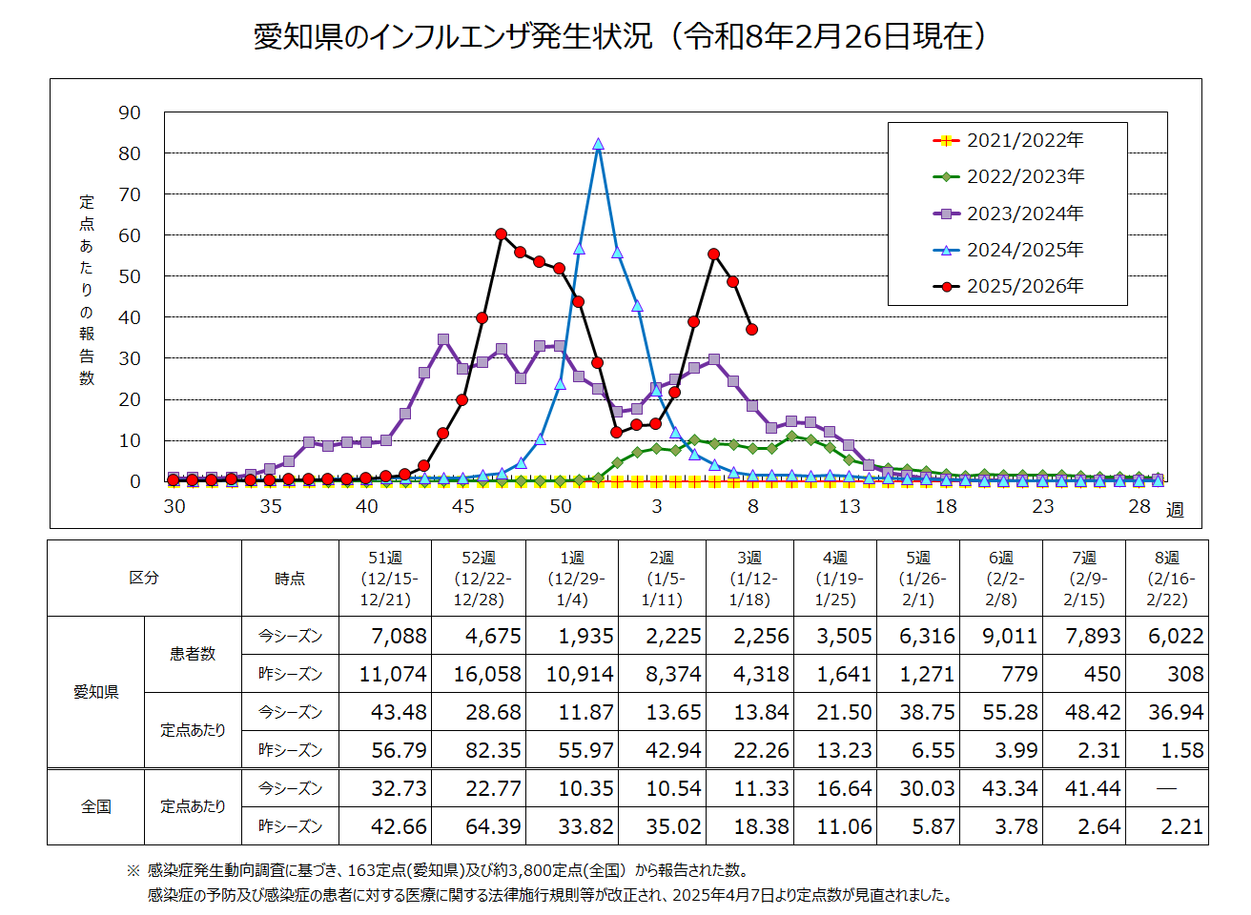Click the 2023/2024年 purple square legend marker
This screenshot has height=915, width=1251.
click(x=946, y=213)
